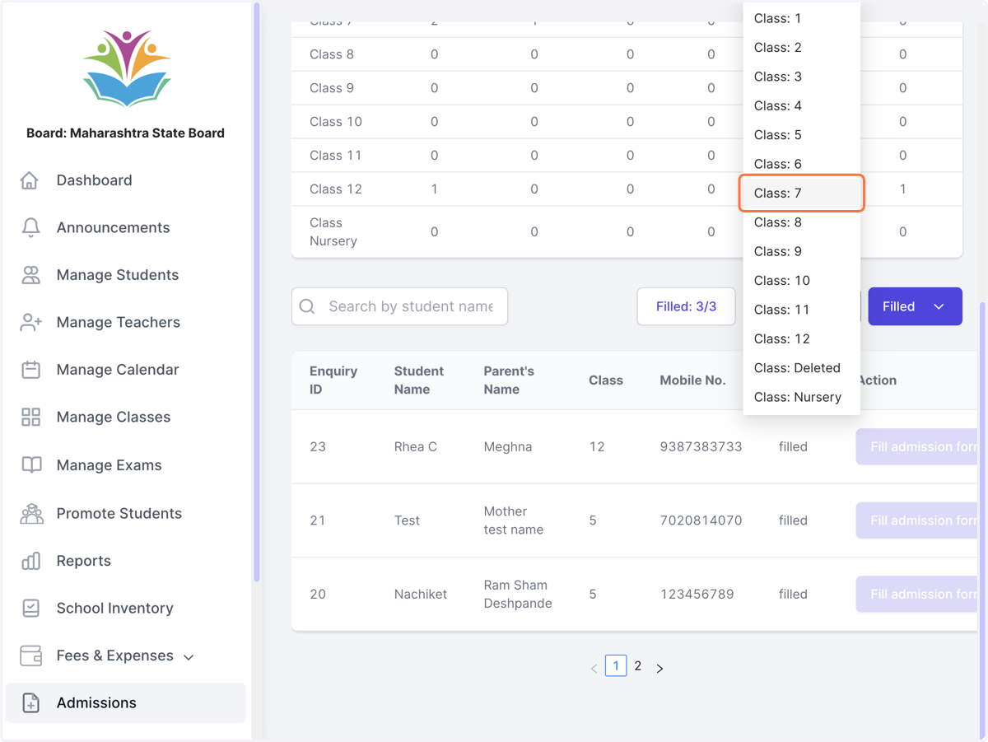Click the School Inventory icon
Viewport: 988px width, 742px height.
tap(30, 609)
